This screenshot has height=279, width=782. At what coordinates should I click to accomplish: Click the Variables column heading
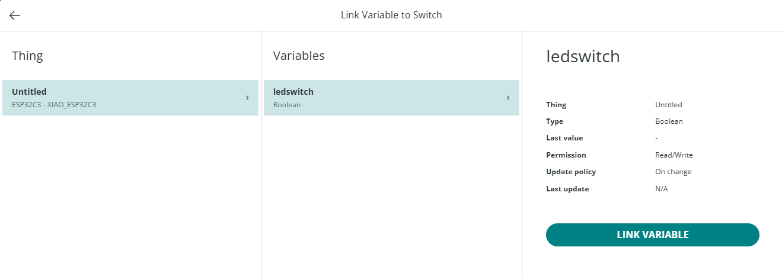[299, 56]
